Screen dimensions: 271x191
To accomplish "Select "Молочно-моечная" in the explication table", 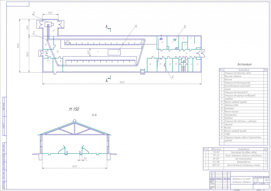I will click(231, 112).
